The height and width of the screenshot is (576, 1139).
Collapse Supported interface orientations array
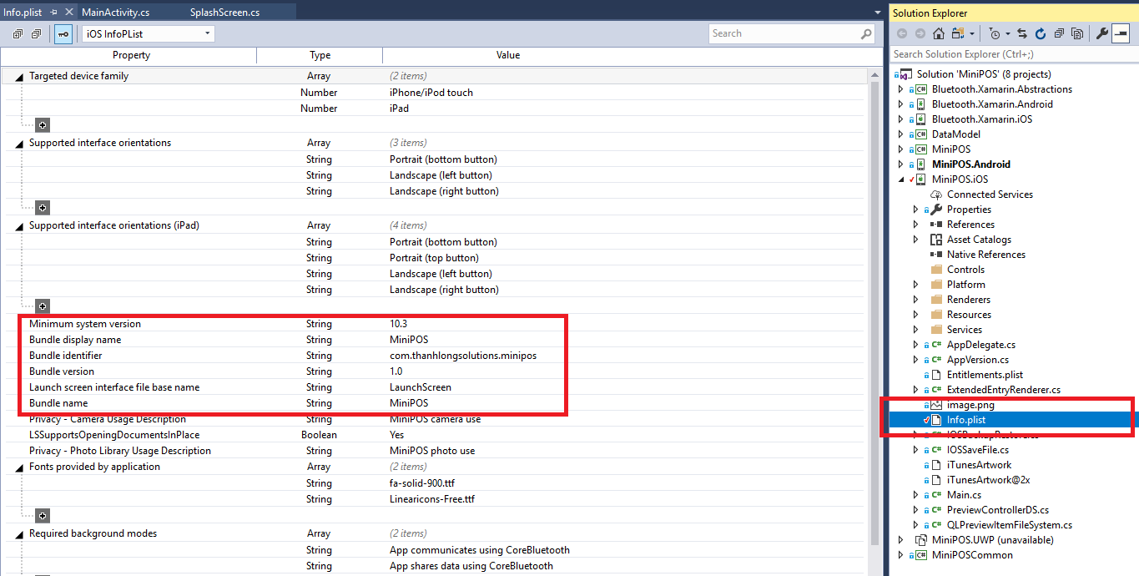click(18, 144)
